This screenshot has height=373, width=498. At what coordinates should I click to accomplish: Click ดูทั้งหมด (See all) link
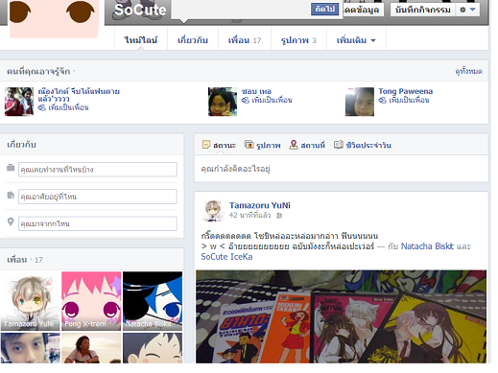(x=468, y=71)
